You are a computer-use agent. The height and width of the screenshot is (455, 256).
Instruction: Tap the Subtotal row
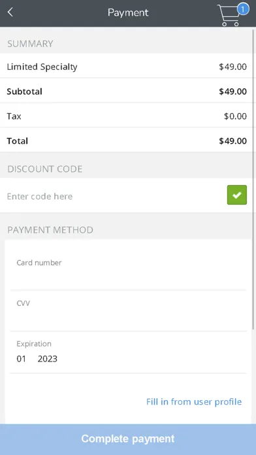127,92
